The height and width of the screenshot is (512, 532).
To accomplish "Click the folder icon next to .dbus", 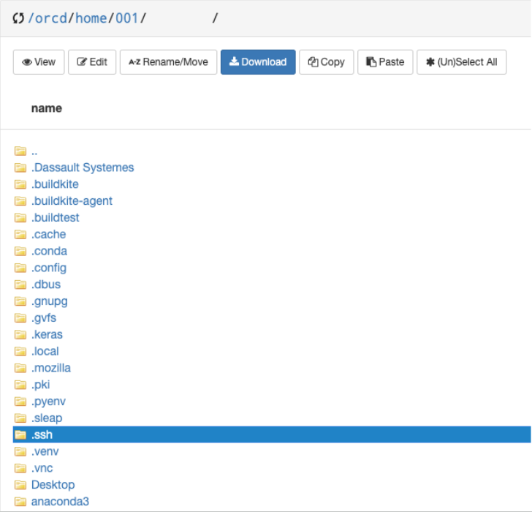I will 20,285.
